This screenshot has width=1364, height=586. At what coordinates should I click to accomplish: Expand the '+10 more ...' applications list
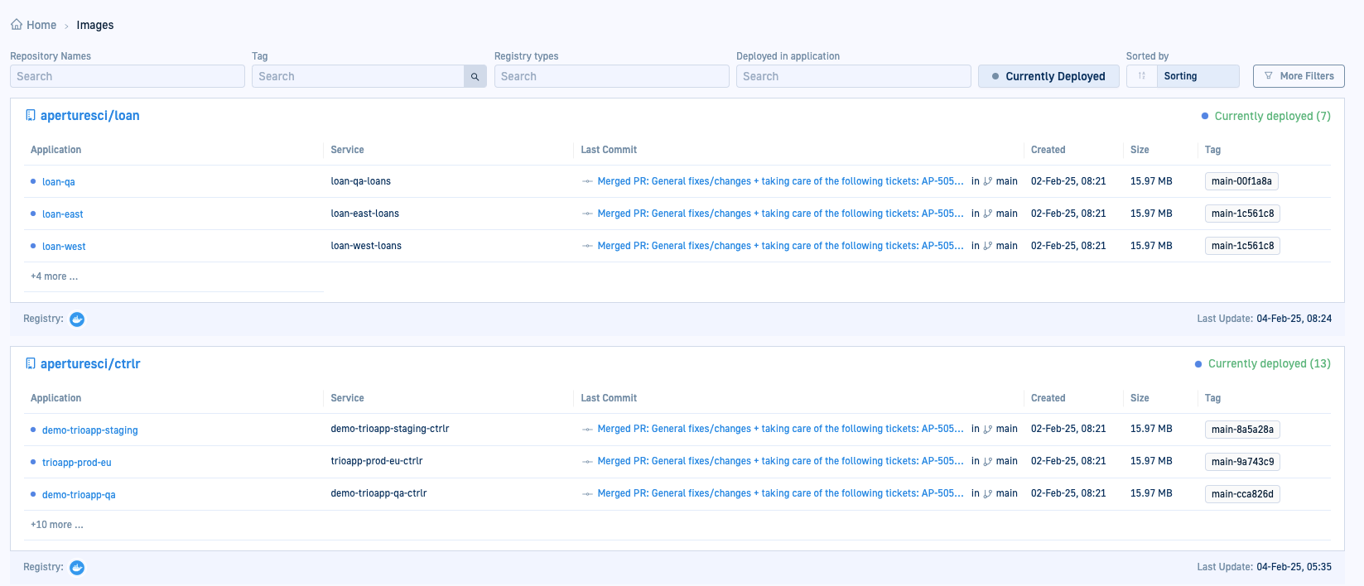click(57, 525)
